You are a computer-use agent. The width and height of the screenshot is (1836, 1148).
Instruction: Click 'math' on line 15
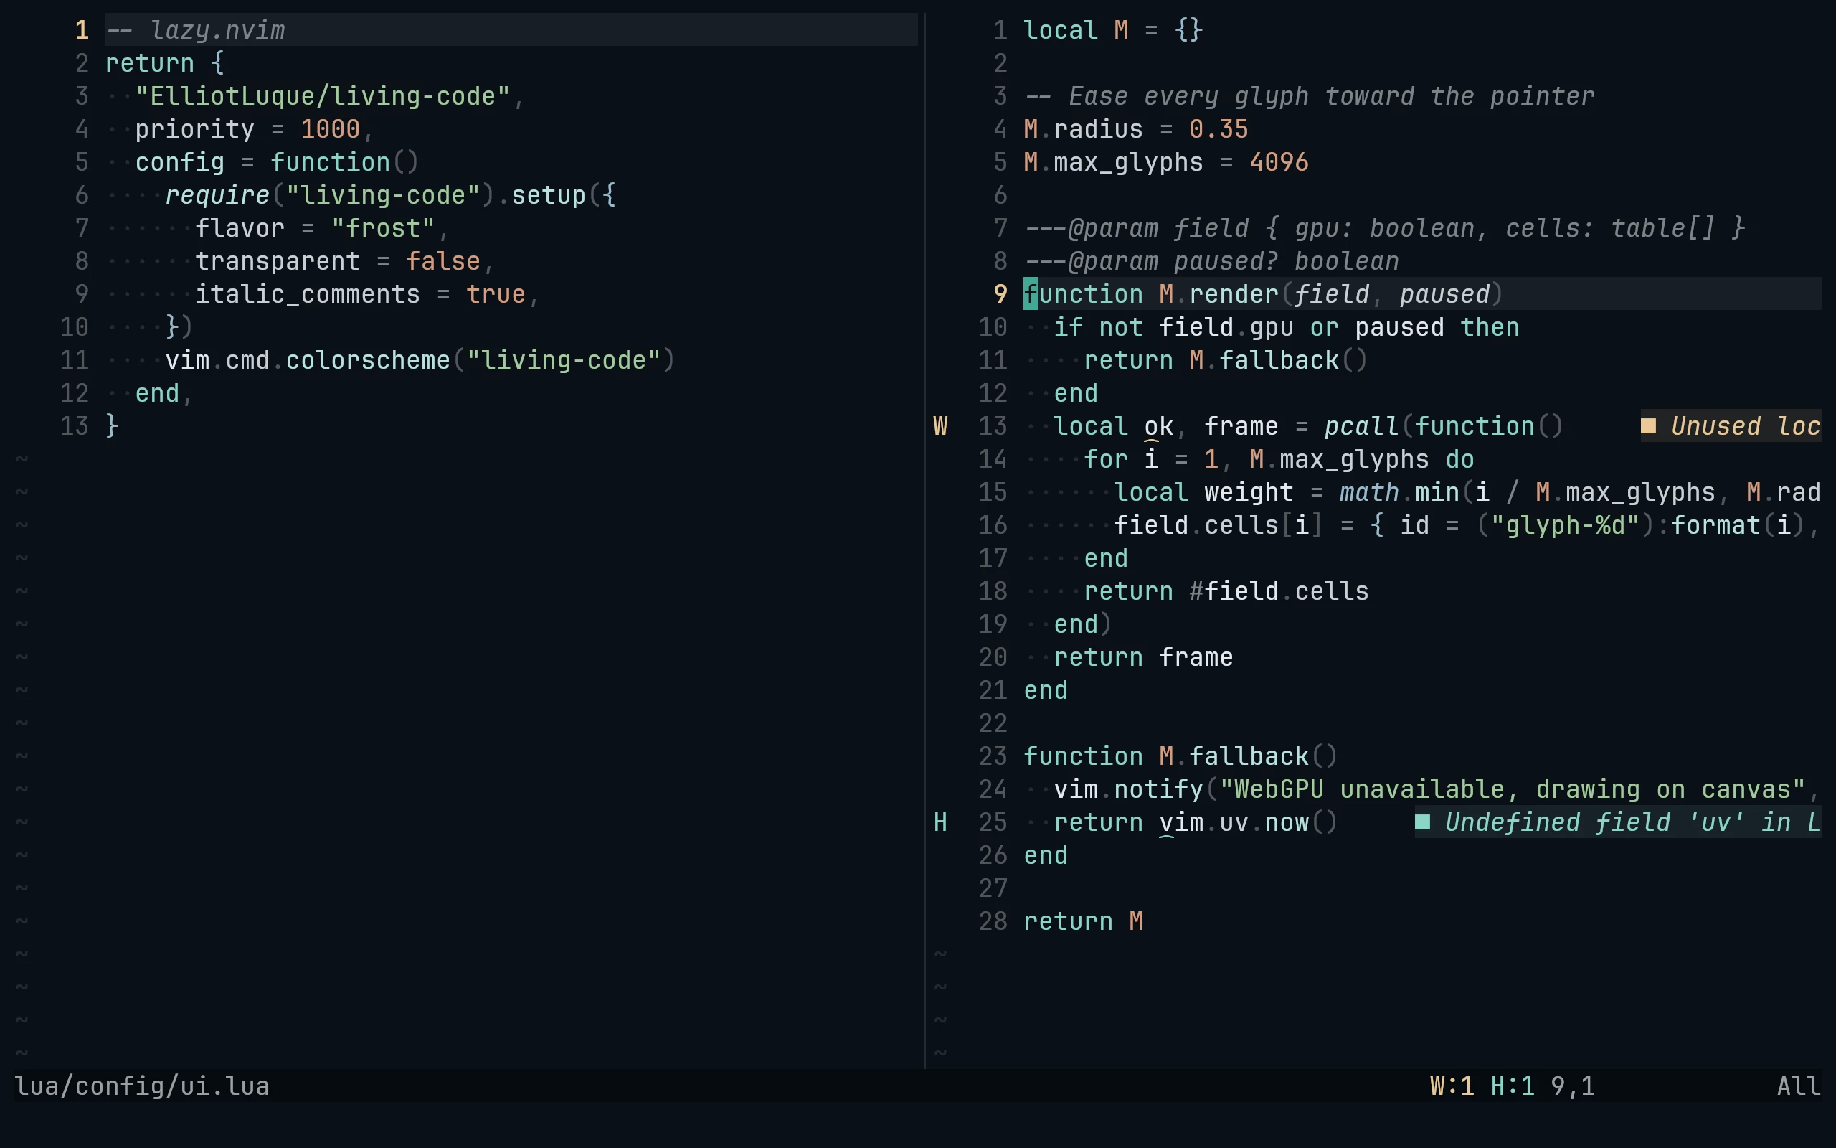(1369, 492)
